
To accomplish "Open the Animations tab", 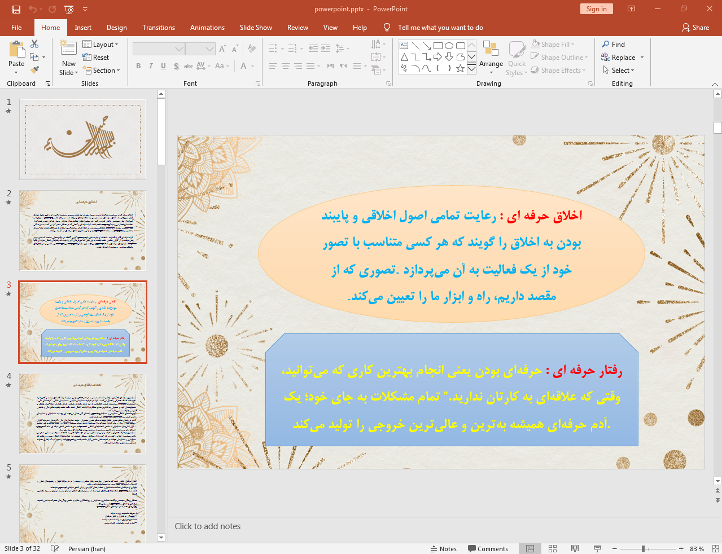I will click(207, 28).
